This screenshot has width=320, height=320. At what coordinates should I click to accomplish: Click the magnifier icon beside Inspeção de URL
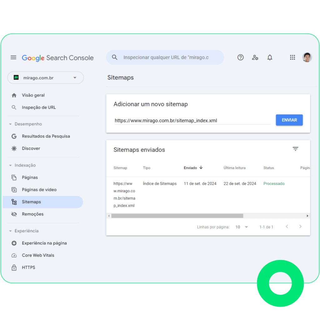click(x=14, y=107)
